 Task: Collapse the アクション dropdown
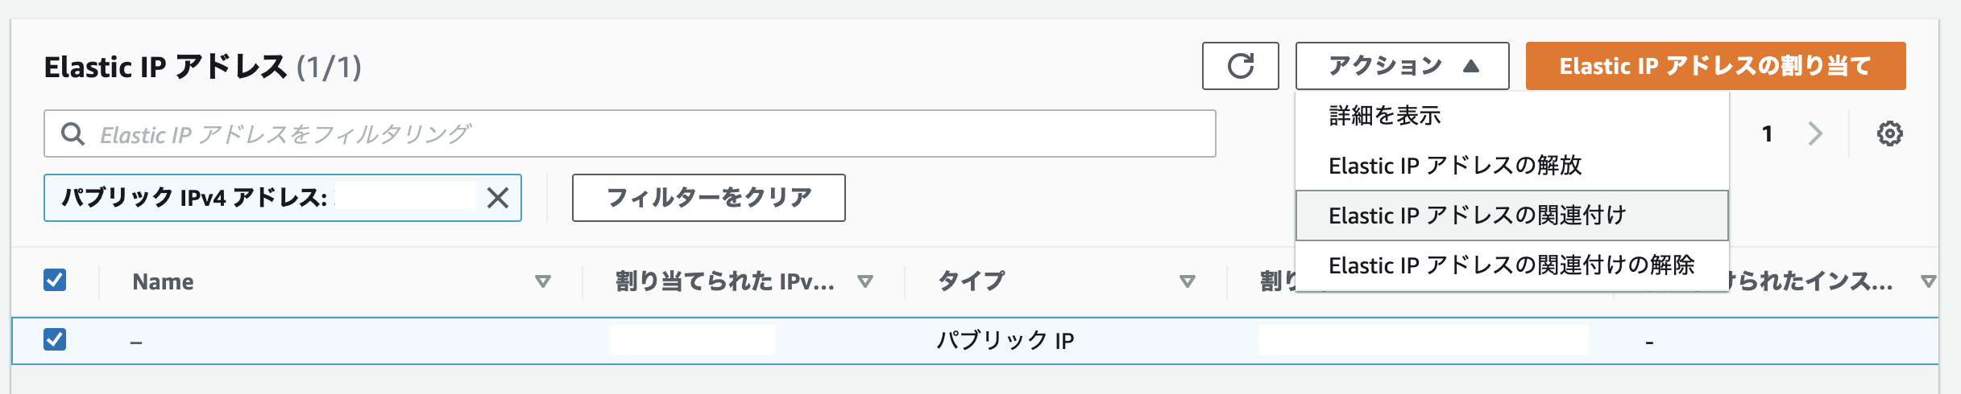[1402, 66]
